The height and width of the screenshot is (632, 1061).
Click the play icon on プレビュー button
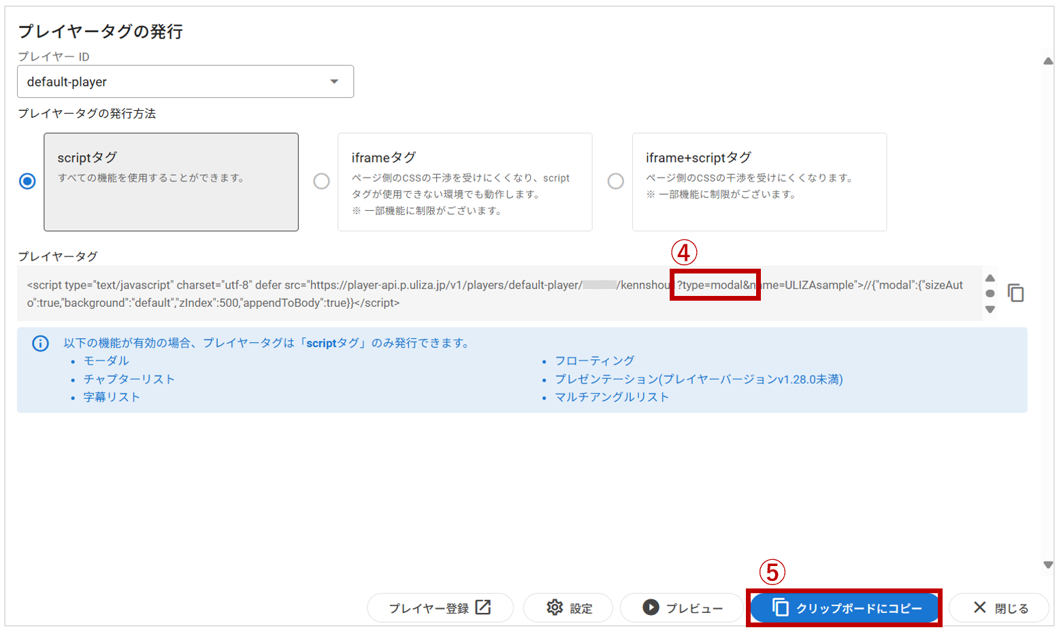[x=651, y=608]
